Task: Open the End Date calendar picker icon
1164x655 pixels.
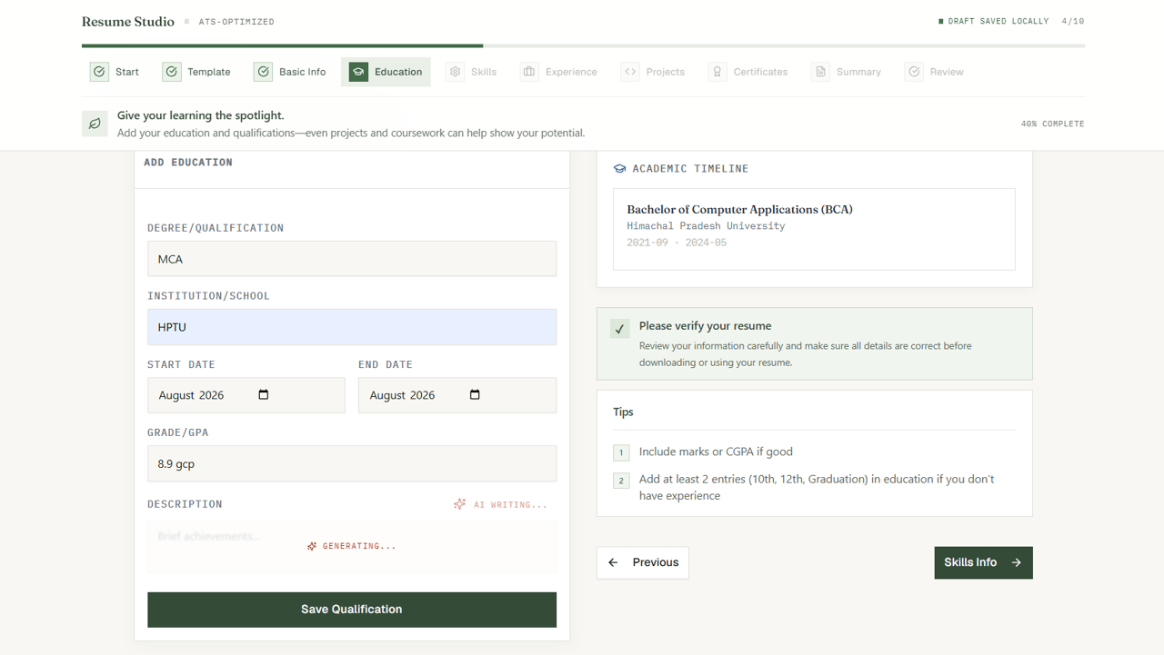Action: pyautogui.click(x=475, y=395)
